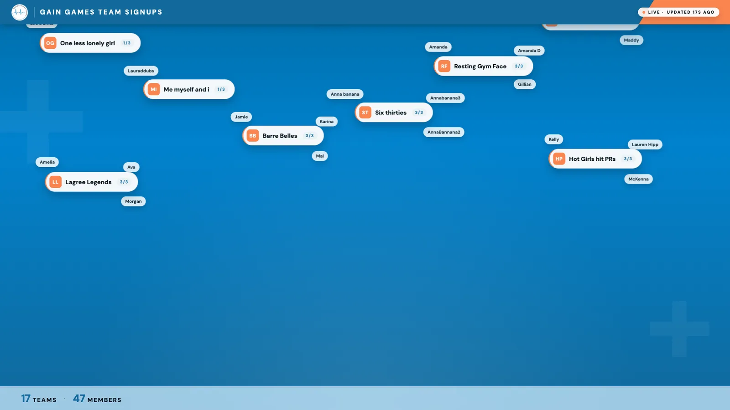The height and width of the screenshot is (410, 730).
Task: Select member chip Gillian
Action: [525, 84]
